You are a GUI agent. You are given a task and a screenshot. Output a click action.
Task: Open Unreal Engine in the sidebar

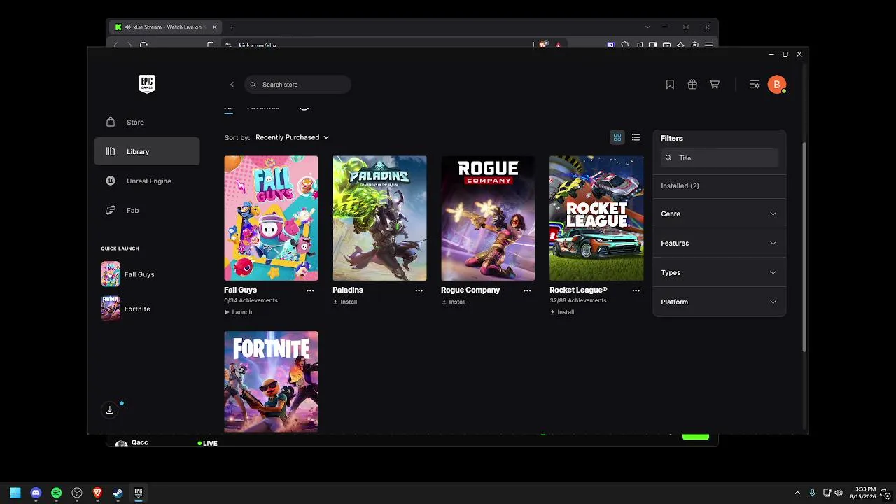147,181
